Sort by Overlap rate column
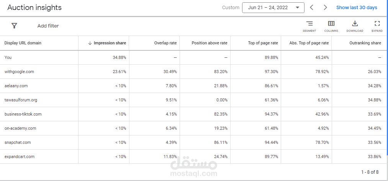 pyautogui.click(x=165, y=43)
